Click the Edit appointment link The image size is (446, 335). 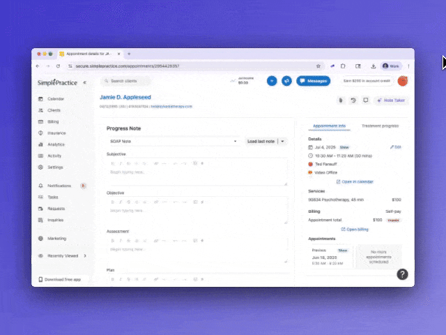pyautogui.click(x=396, y=147)
